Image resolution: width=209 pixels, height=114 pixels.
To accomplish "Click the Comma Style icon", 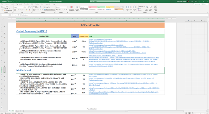I will (x=62, y=10).
